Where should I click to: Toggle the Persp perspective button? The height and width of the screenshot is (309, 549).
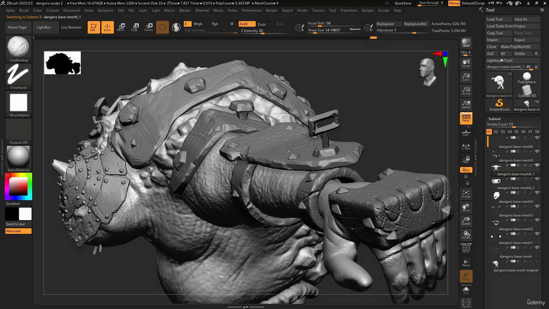coord(466,118)
